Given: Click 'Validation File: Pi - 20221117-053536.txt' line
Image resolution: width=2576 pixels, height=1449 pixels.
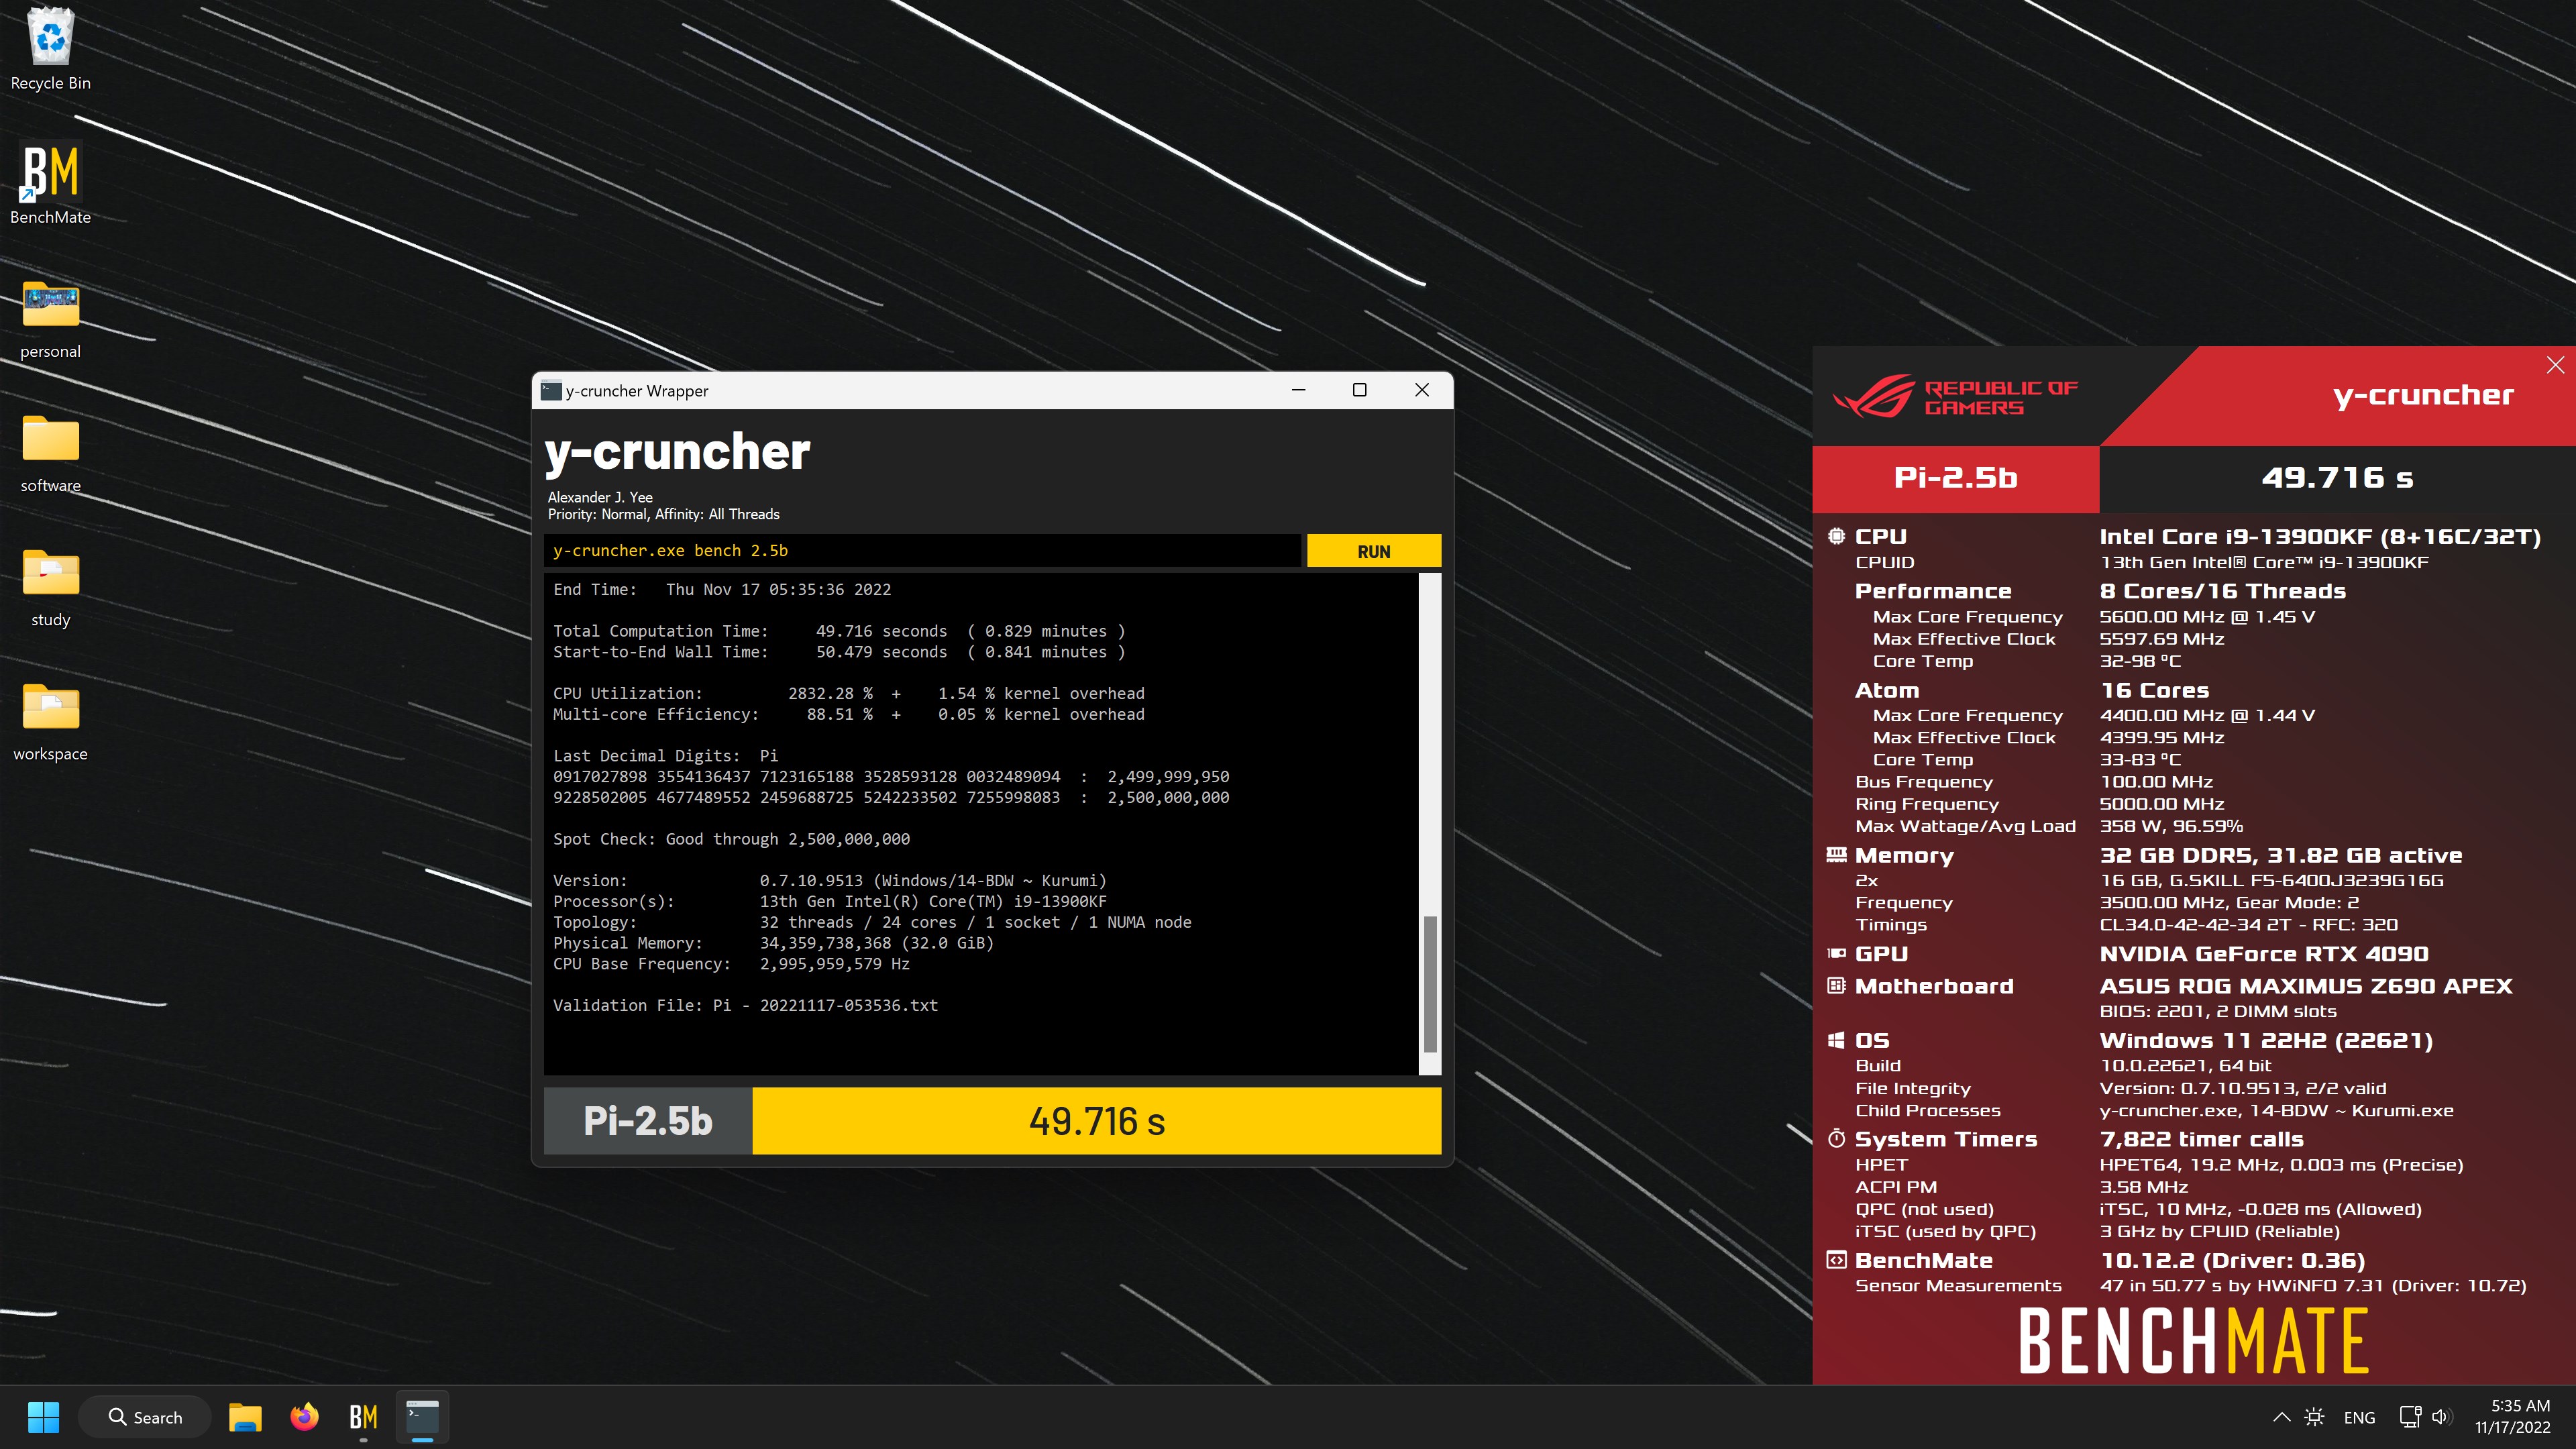Looking at the screenshot, I should point(746,1006).
